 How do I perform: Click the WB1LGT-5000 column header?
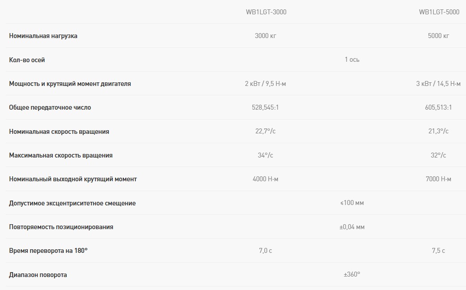439,12
